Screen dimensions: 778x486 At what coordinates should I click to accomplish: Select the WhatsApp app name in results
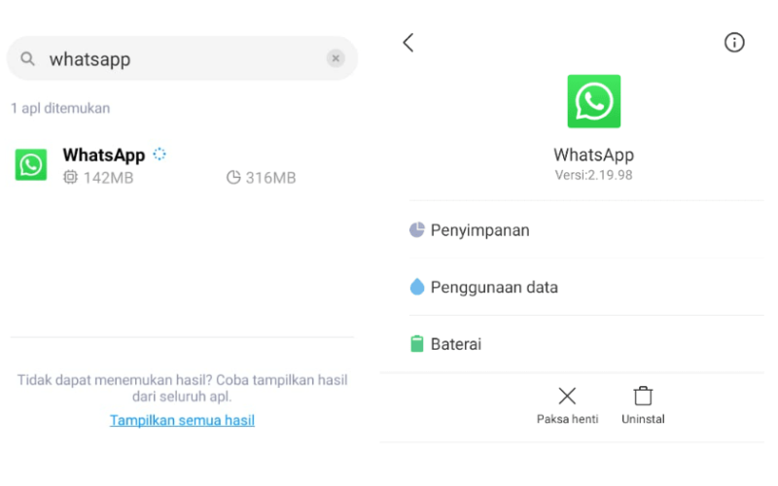point(104,156)
